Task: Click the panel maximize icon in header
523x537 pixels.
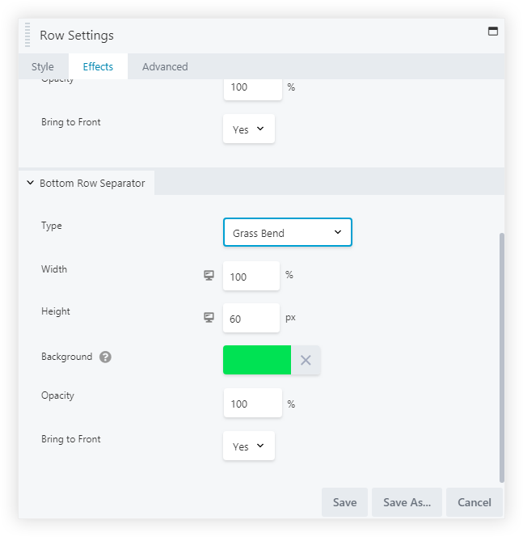Action: coord(493,32)
